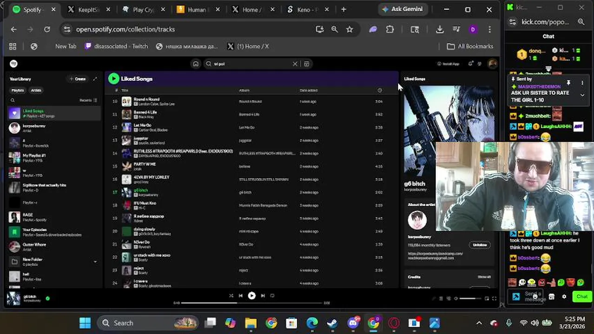The height and width of the screenshot is (334, 594).
Task: Toggle repeat in the player bar
Action: point(272,295)
